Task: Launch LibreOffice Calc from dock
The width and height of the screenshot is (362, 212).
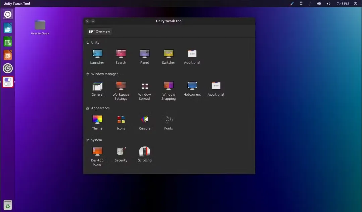Action: coord(8,42)
